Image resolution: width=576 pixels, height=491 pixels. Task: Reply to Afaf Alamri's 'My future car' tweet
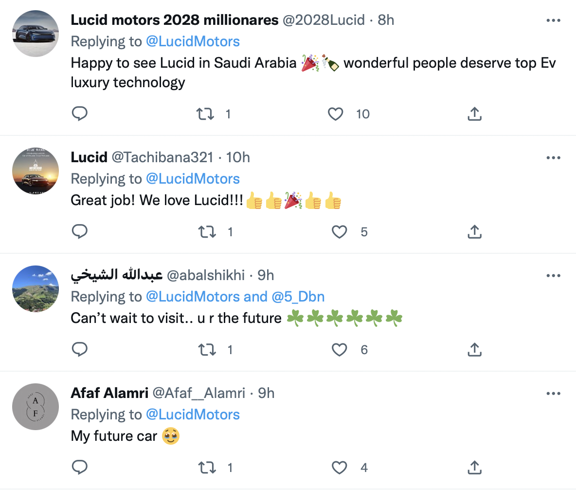pos(80,467)
